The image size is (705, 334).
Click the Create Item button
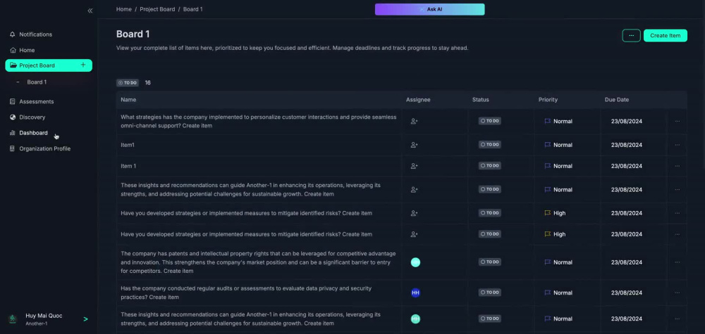click(x=665, y=35)
